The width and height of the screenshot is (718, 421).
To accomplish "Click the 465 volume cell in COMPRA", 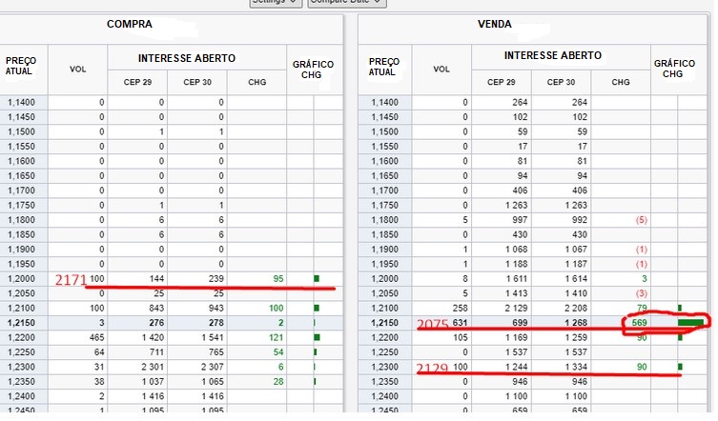I will click(94, 337).
